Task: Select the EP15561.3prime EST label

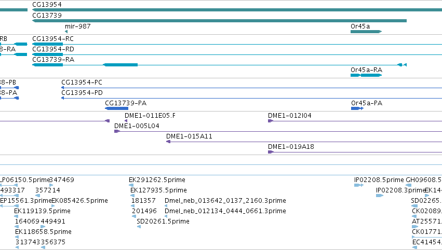Action: 25,201
